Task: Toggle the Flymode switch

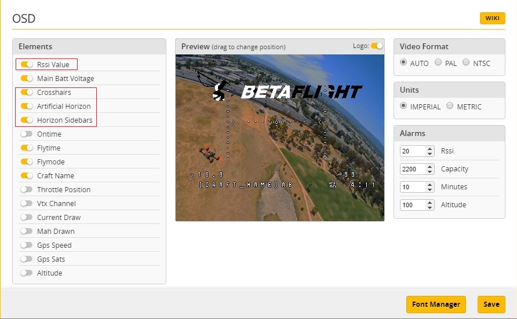Action: click(x=27, y=162)
